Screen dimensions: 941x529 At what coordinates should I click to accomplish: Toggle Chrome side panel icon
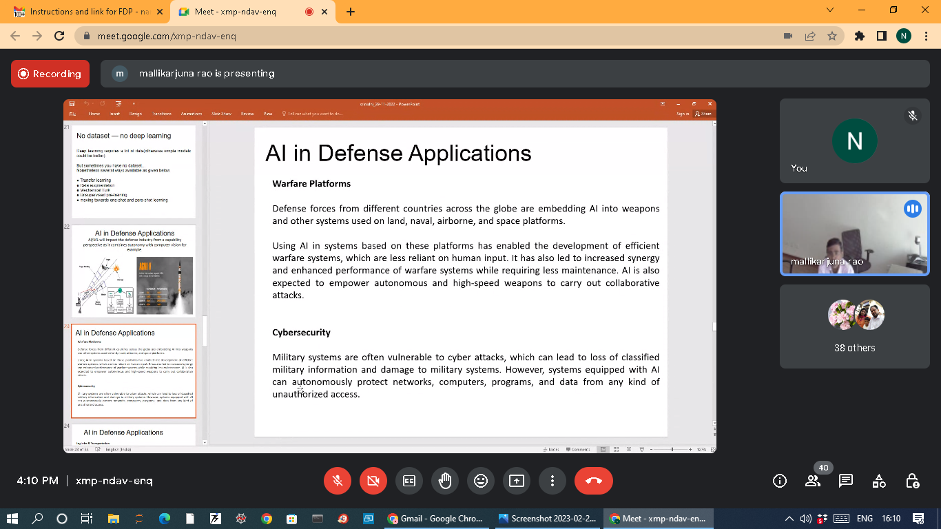click(881, 36)
